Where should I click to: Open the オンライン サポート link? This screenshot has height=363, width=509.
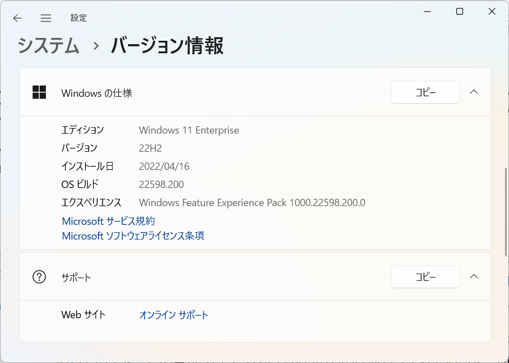click(x=173, y=315)
